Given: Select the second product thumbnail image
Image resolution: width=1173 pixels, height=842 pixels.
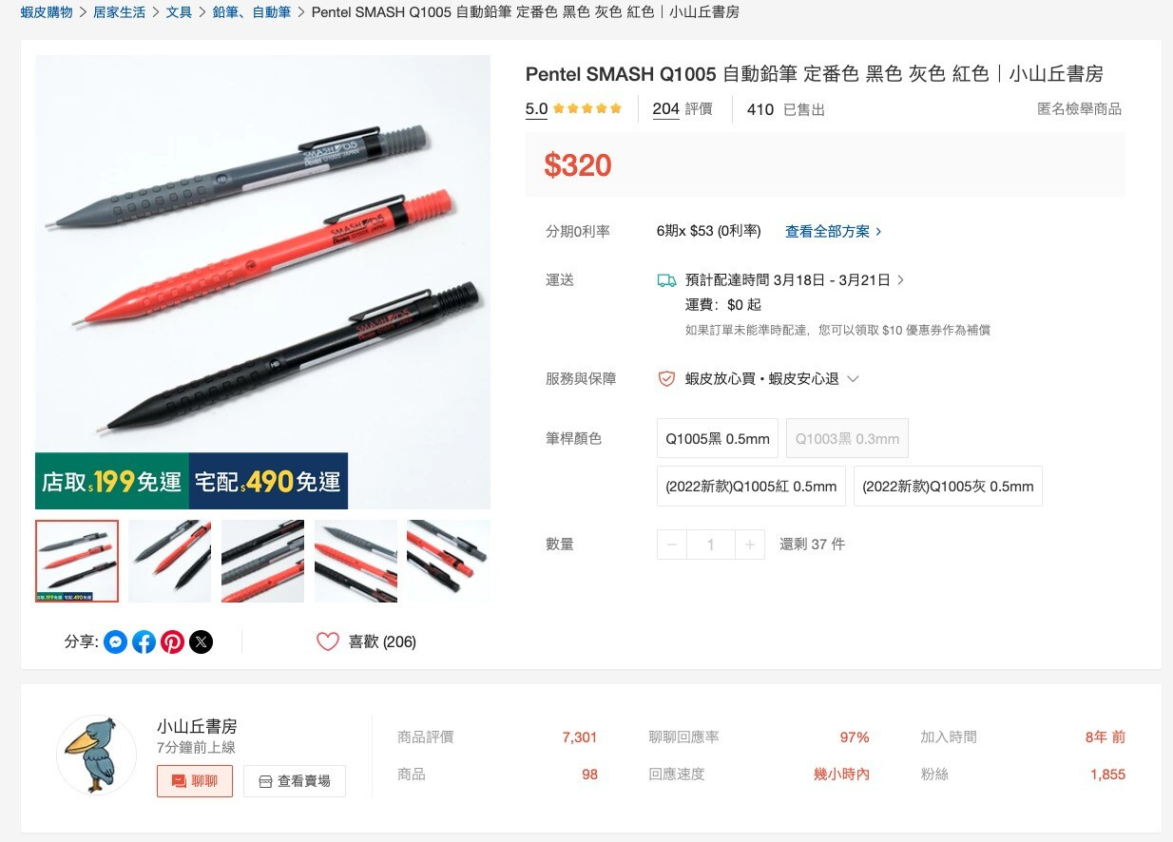Looking at the screenshot, I should coord(169,561).
